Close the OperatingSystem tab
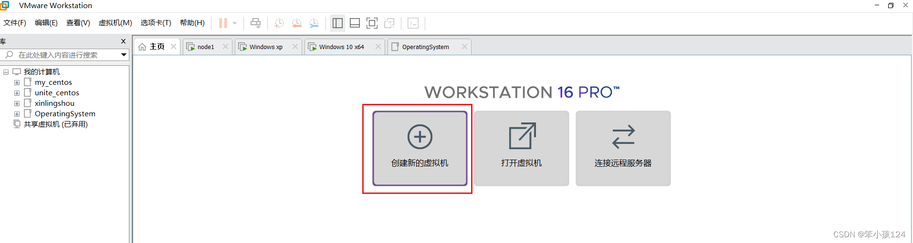The image size is (913, 243). (x=465, y=47)
